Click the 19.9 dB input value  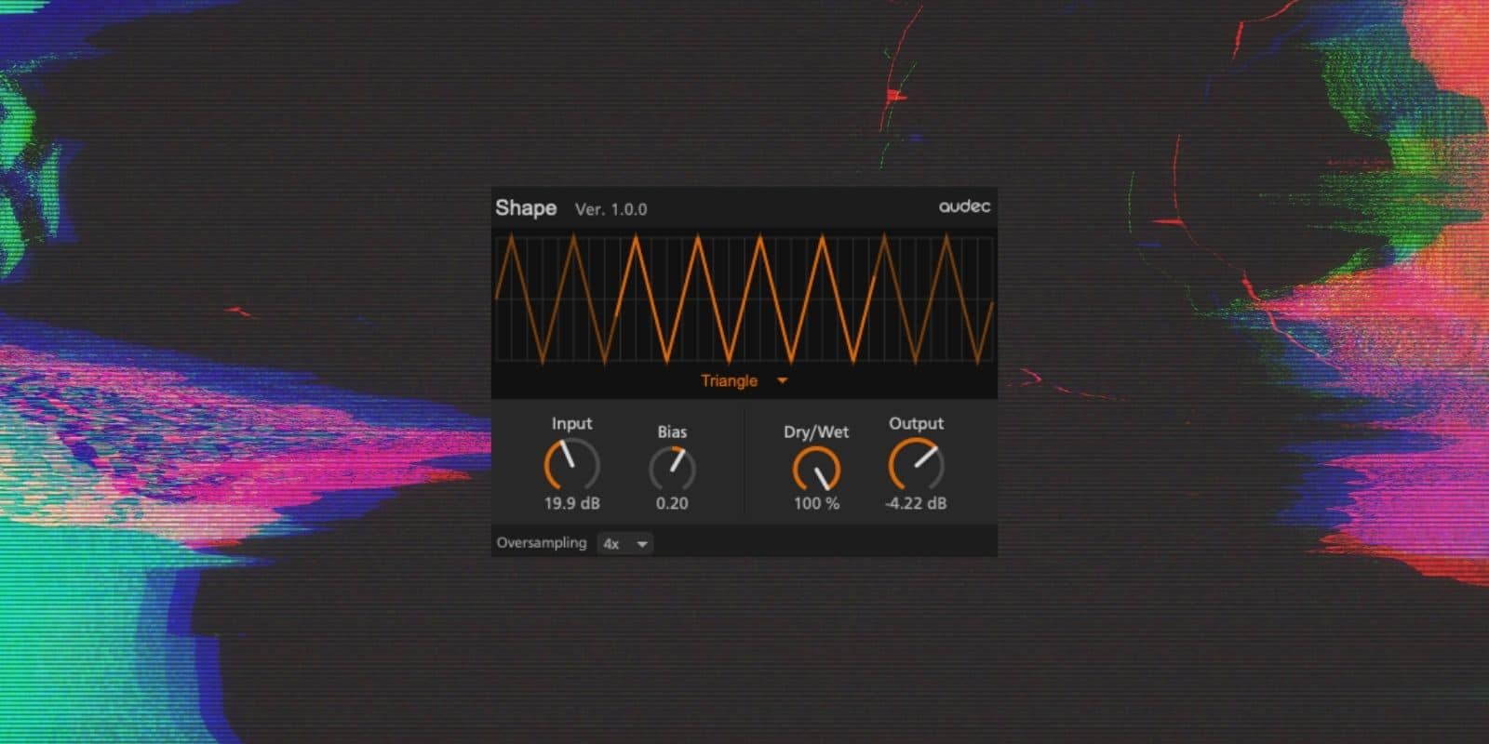[x=571, y=503]
